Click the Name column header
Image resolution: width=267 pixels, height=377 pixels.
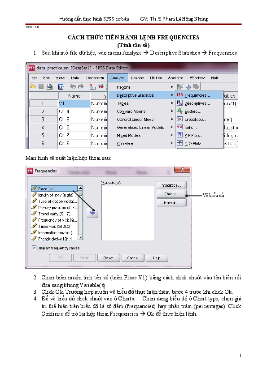[74, 96]
